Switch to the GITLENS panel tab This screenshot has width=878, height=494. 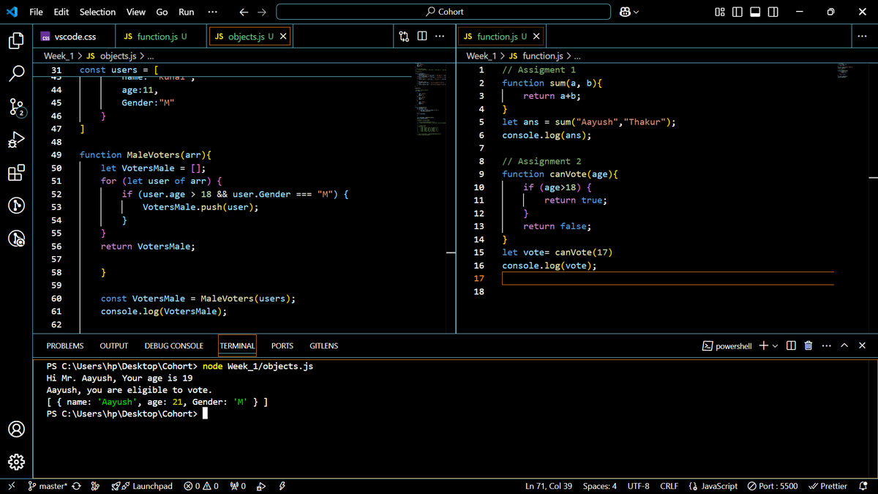[x=323, y=345]
